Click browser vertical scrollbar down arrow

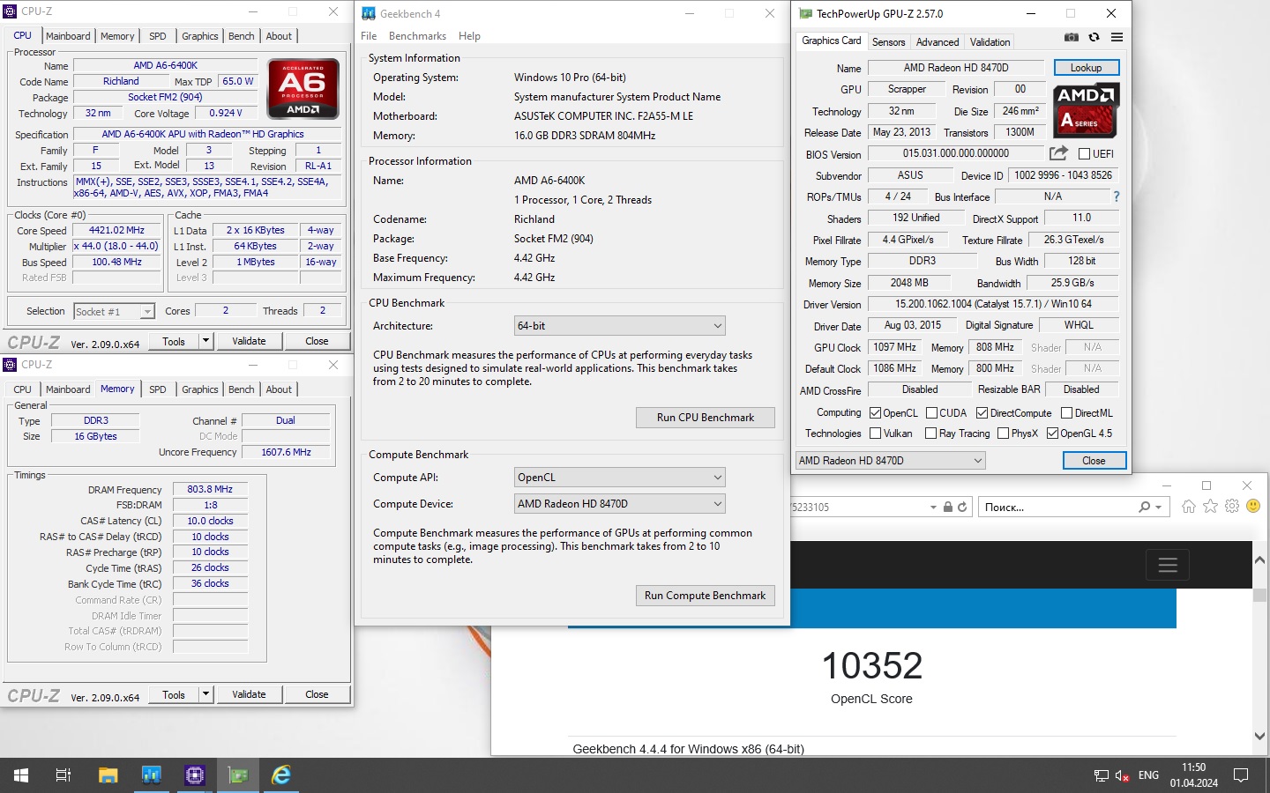[x=1259, y=736]
